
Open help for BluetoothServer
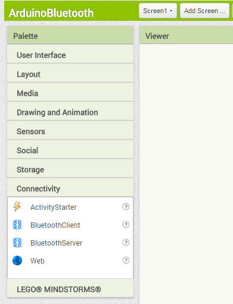click(126, 243)
